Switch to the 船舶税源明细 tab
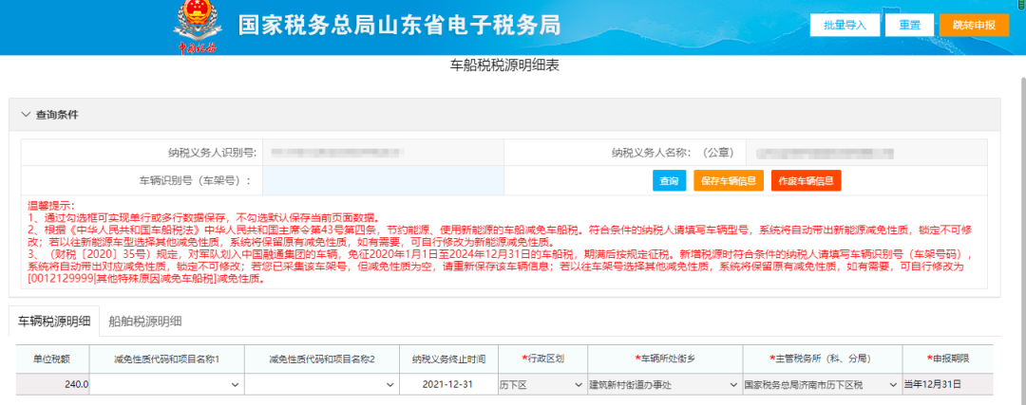 tap(145, 322)
